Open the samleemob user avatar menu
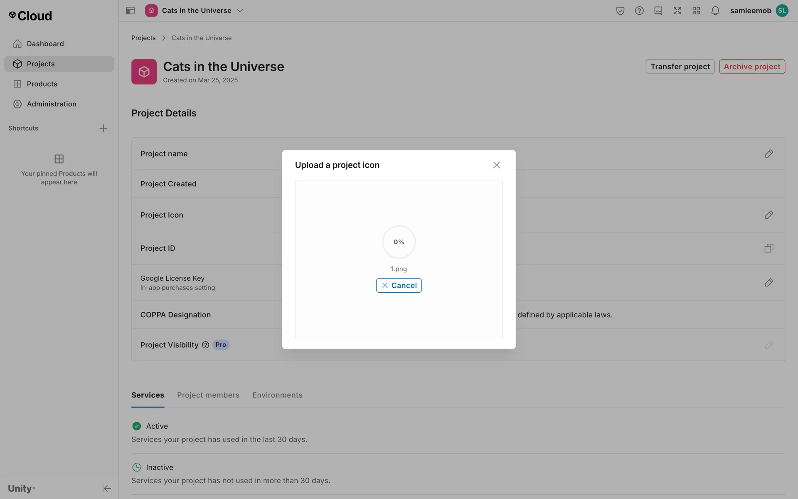 click(x=782, y=11)
